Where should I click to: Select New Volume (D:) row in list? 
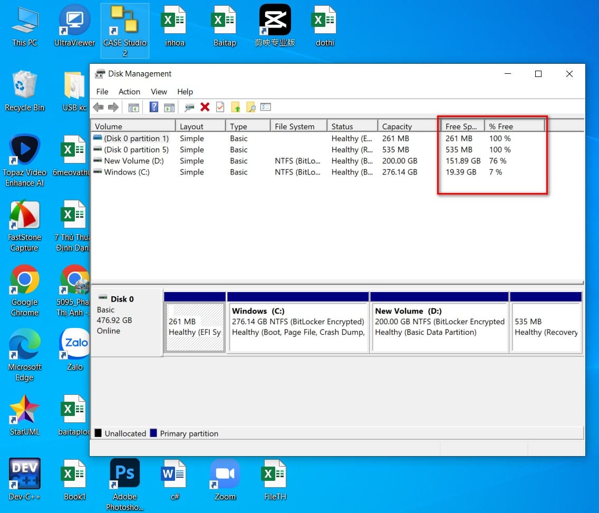[337, 161]
